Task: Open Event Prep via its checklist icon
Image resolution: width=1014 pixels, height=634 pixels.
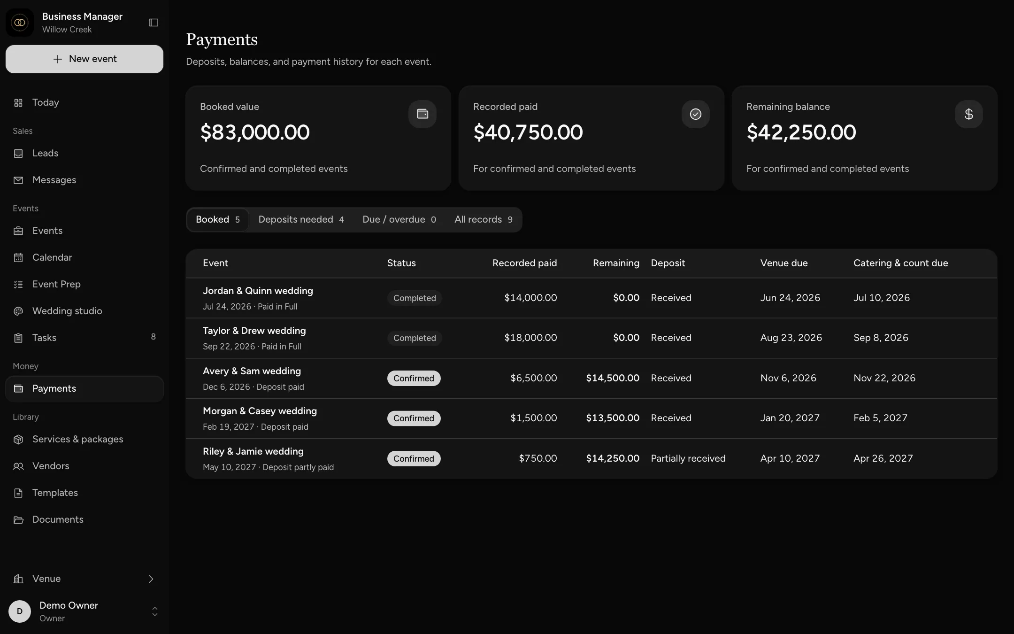Action: coord(18,285)
